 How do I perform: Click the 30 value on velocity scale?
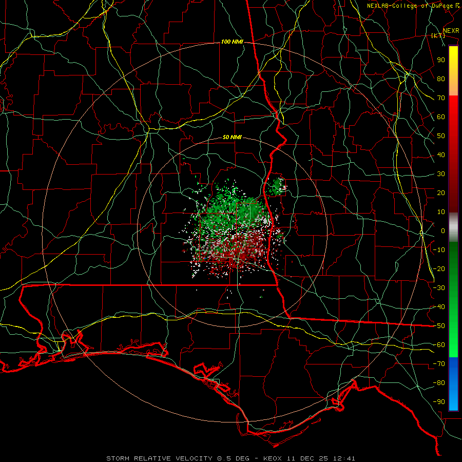(441, 174)
